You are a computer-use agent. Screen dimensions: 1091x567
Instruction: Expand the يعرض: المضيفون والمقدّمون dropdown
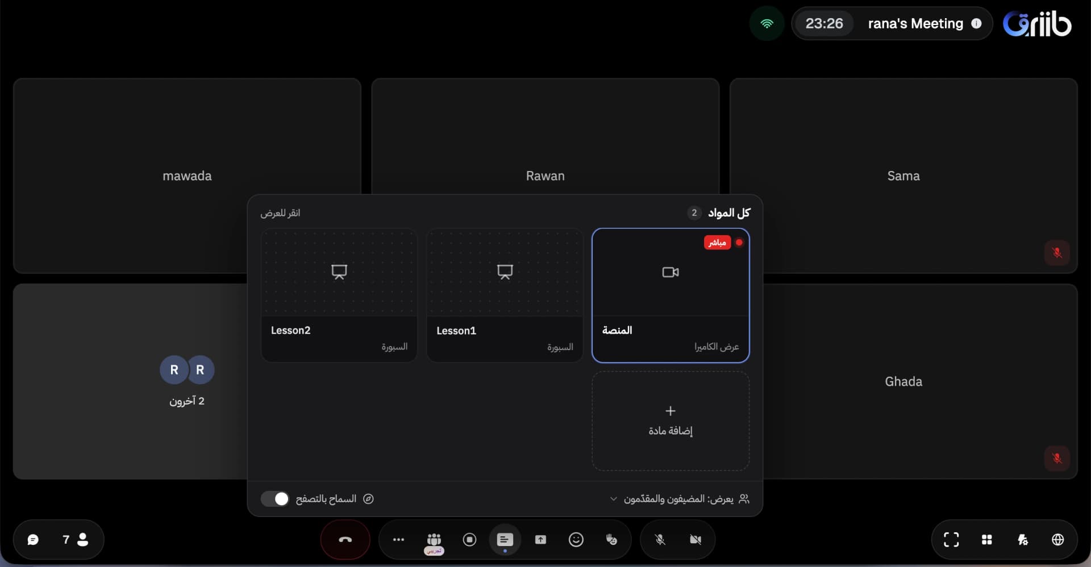point(680,498)
